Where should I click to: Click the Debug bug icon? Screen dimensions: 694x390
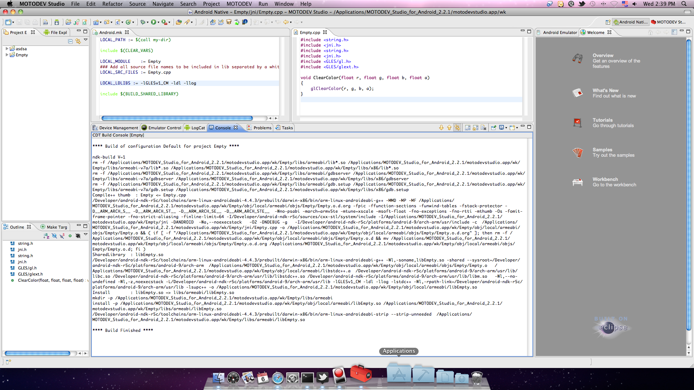pos(143,22)
